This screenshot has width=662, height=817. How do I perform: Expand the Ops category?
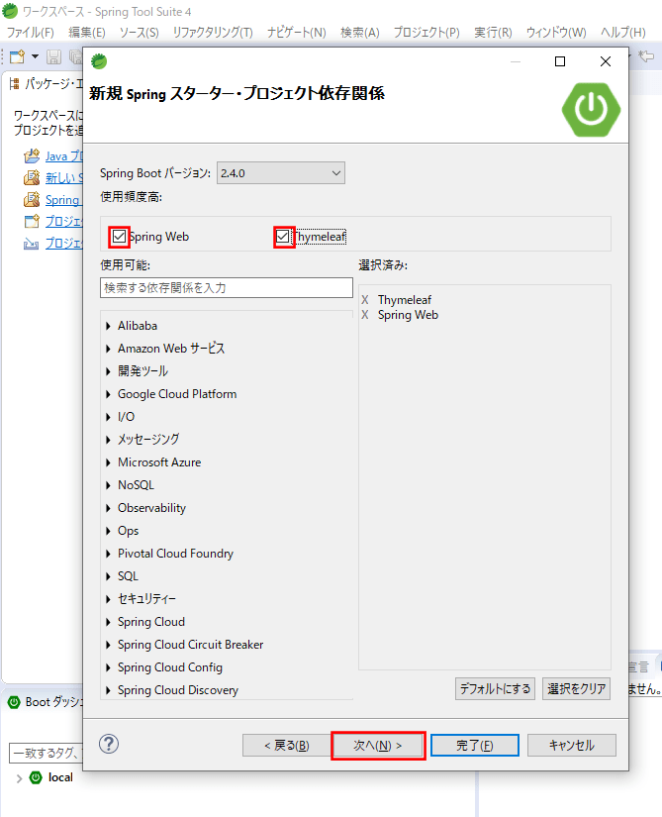[108, 531]
